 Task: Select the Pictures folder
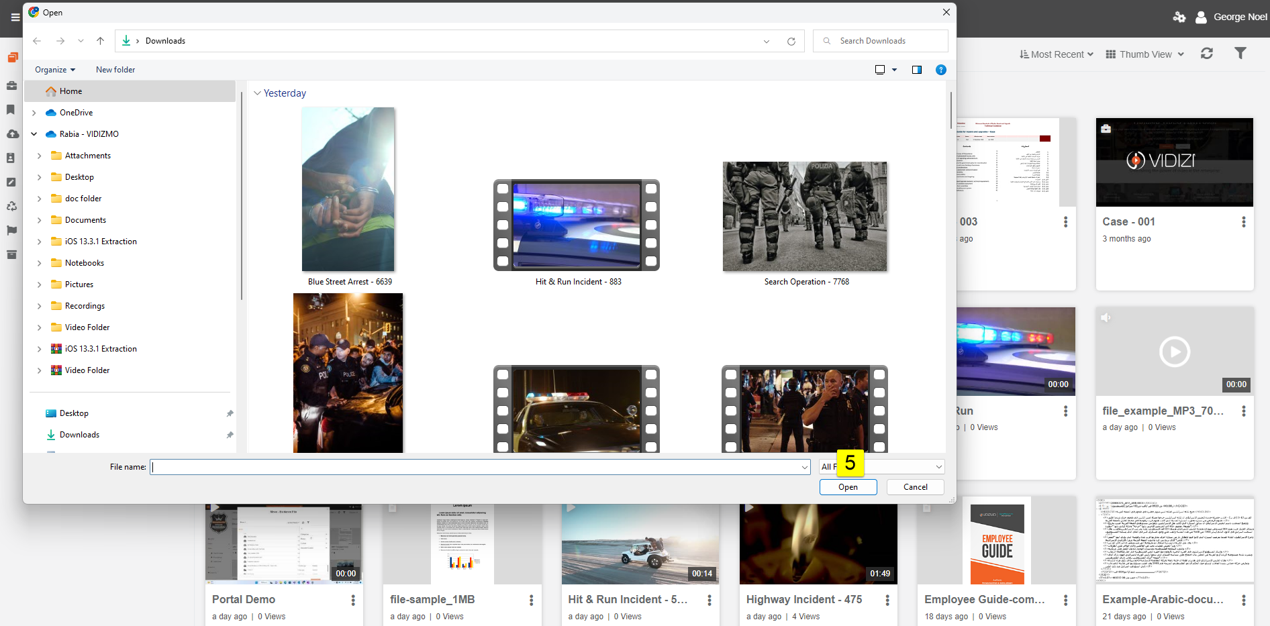[x=79, y=284]
